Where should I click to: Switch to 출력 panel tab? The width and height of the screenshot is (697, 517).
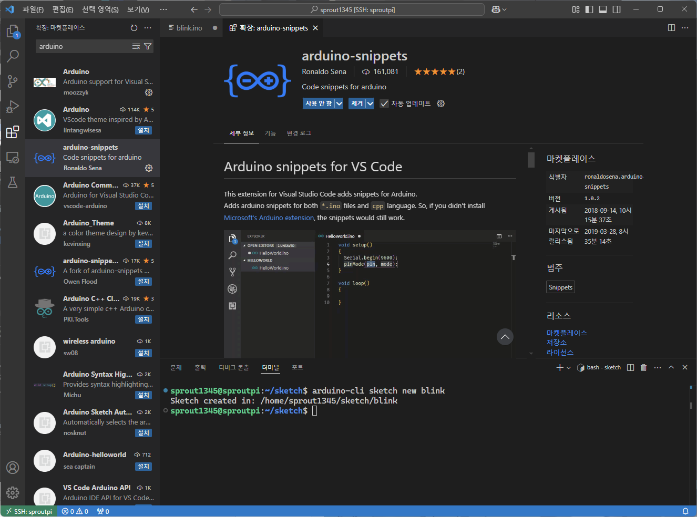coord(200,368)
